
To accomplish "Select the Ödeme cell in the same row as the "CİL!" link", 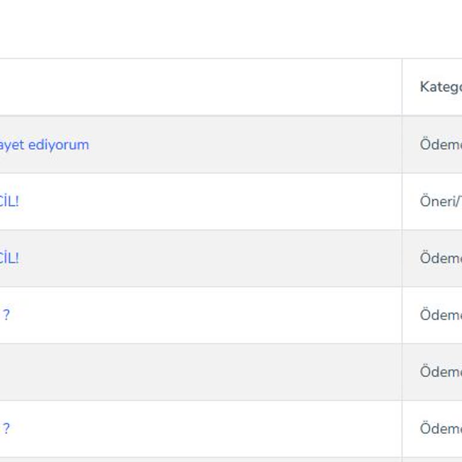I will (x=441, y=258).
